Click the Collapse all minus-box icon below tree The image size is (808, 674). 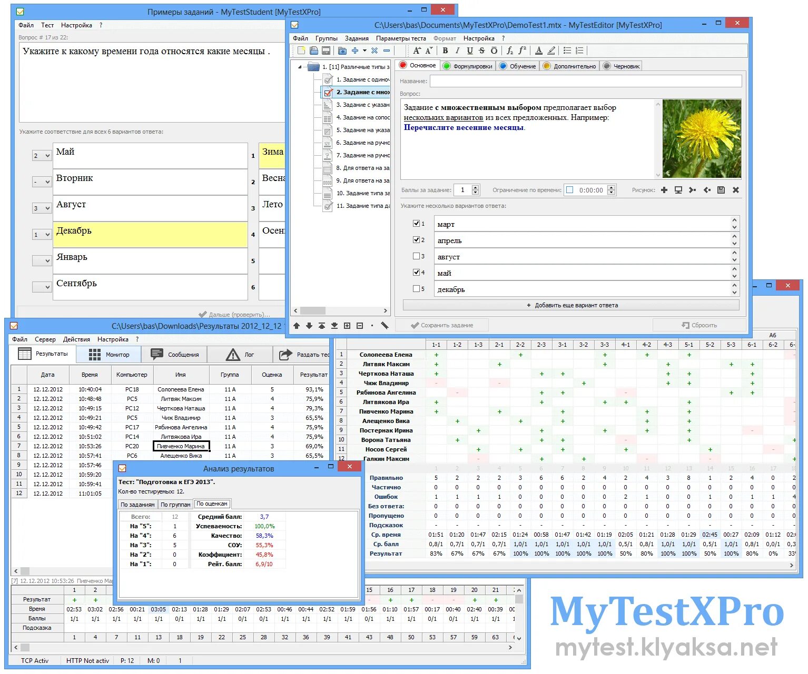[360, 326]
